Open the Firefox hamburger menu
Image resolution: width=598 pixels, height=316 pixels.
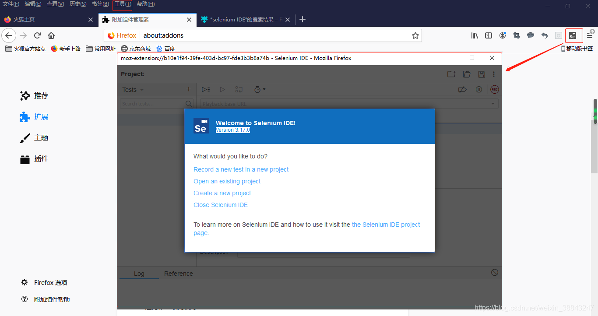tap(590, 35)
